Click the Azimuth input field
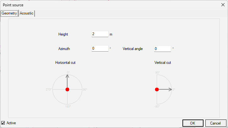Screen dimensions: 228x128 (100, 48)
